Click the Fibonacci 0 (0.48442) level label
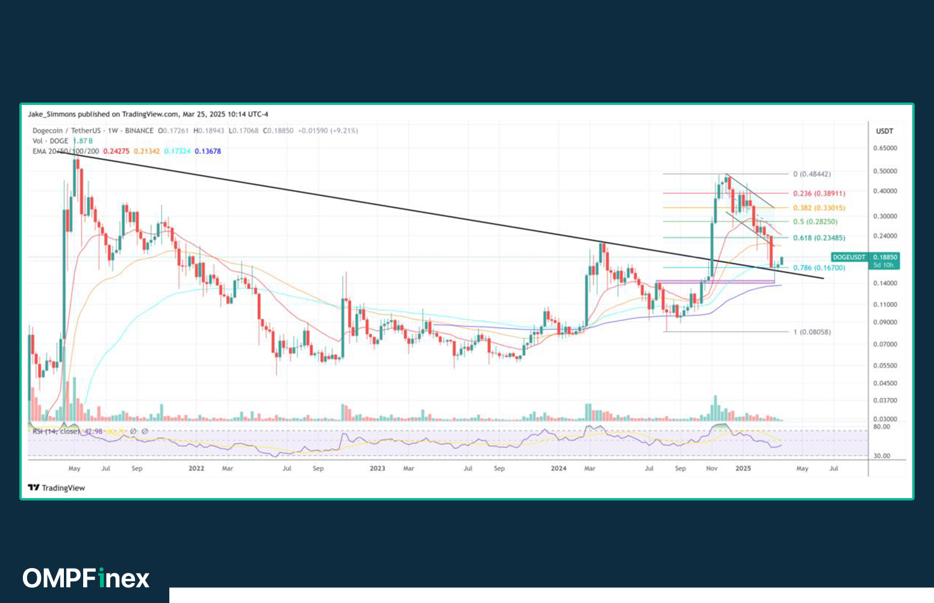 (x=812, y=174)
